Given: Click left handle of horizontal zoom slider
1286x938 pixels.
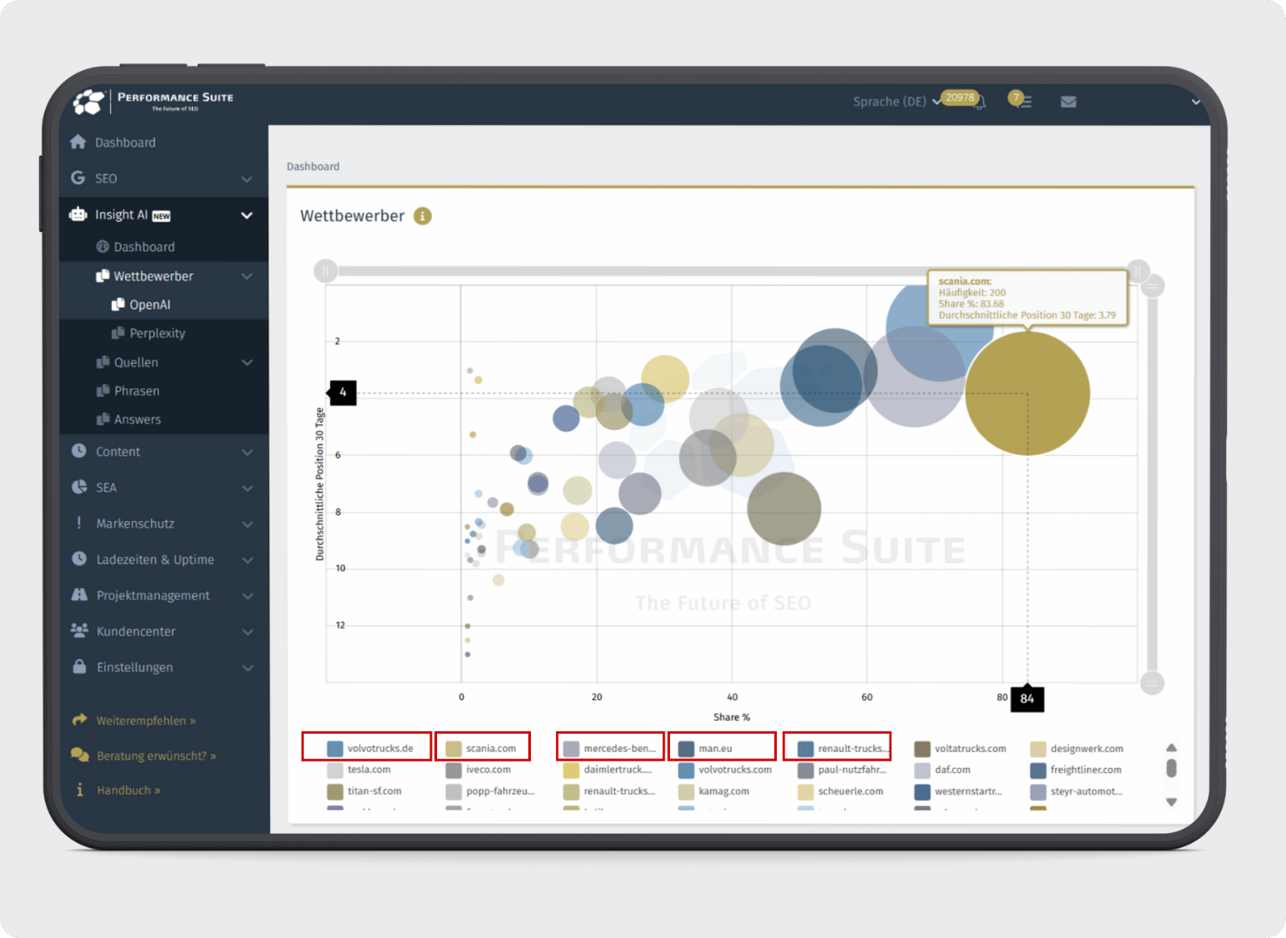Looking at the screenshot, I should point(326,271).
